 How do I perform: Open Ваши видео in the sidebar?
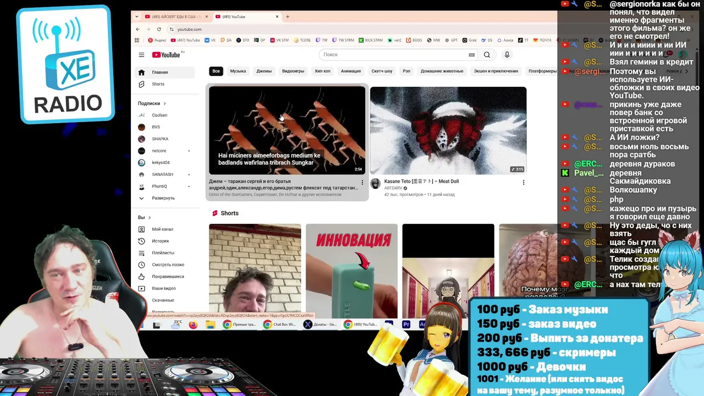pyautogui.click(x=165, y=288)
